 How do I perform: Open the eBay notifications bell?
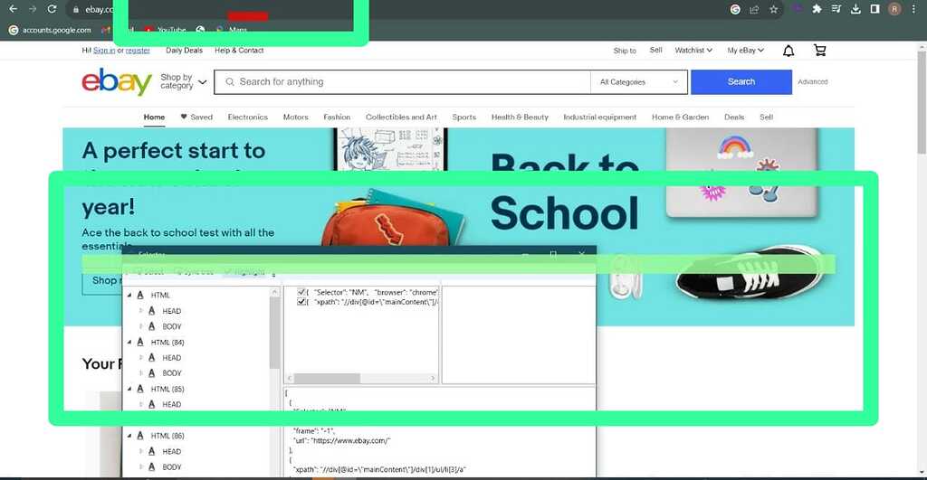pos(788,51)
